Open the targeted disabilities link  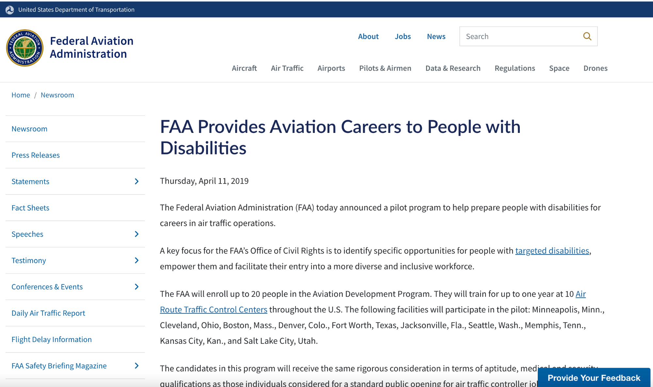click(552, 251)
